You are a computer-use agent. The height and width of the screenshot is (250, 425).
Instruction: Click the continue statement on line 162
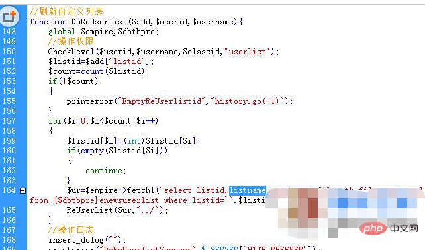point(104,171)
